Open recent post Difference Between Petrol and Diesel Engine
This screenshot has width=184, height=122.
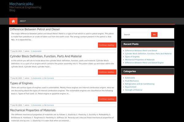click(144, 63)
